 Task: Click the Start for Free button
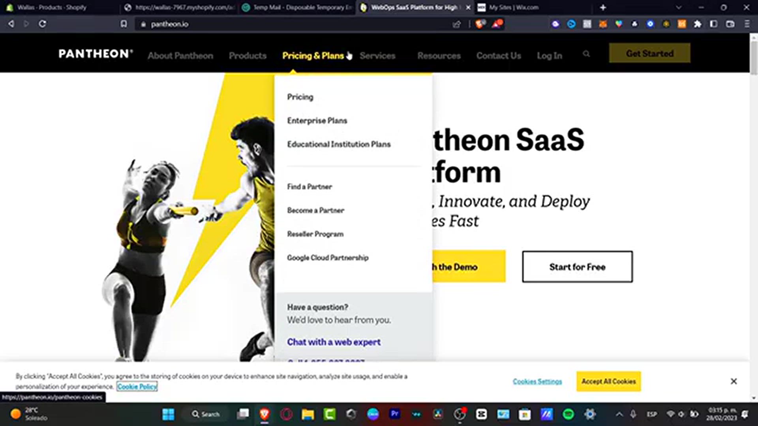click(577, 267)
